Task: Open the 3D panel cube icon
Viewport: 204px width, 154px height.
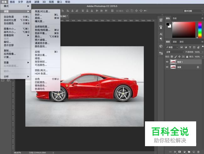Action: pyautogui.click(x=161, y=46)
